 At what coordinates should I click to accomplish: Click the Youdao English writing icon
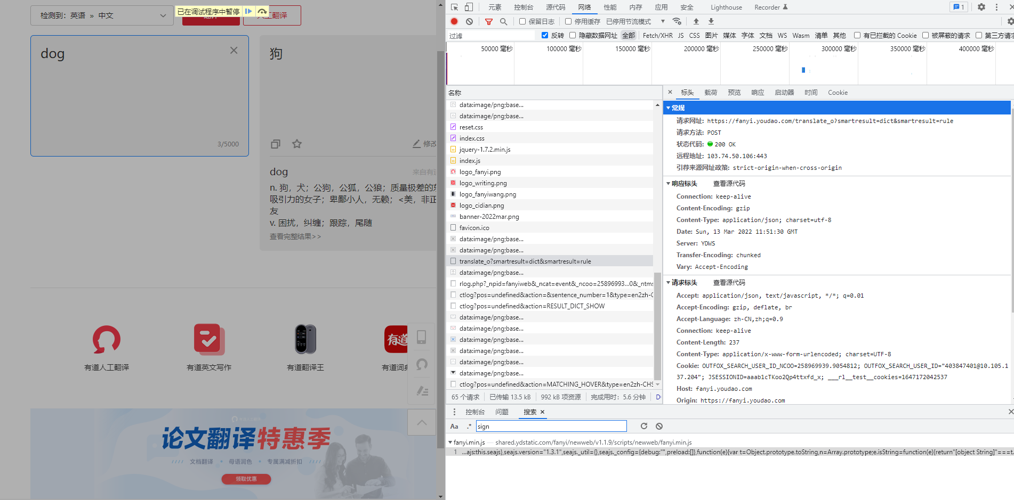click(x=209, y=340)
